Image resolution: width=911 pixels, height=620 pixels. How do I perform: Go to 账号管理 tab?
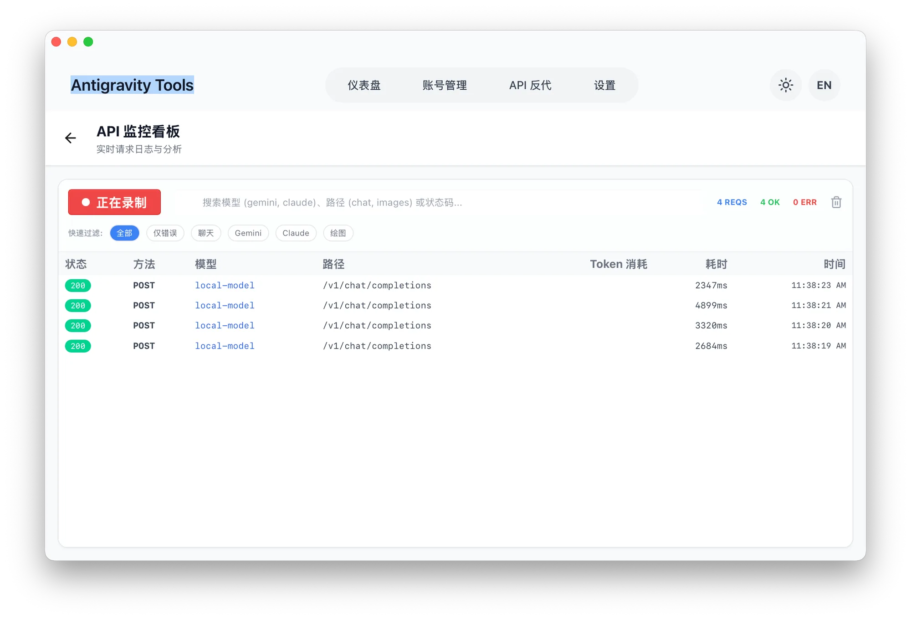(445, 85)
